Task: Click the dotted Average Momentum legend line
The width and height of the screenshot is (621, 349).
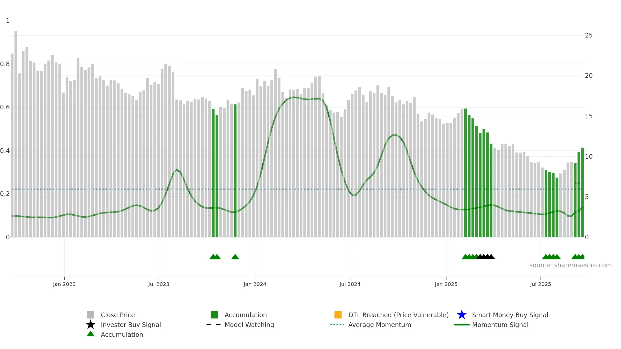Action: point(337,325)
